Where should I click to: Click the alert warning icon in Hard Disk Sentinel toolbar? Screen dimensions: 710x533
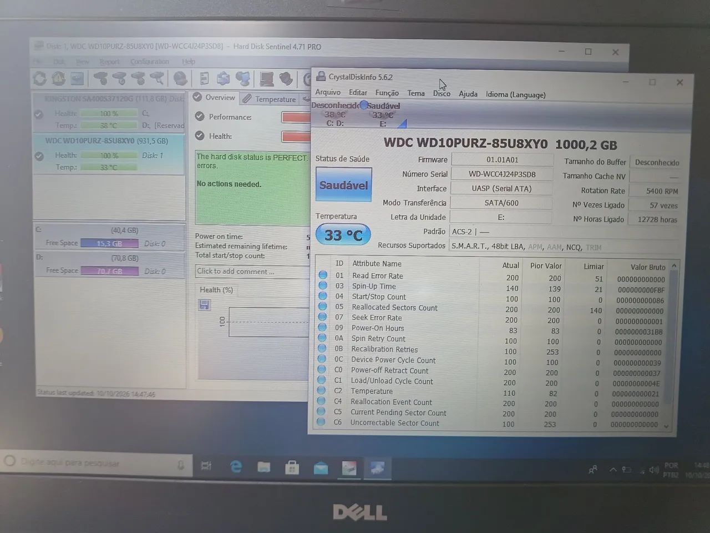tap(58, 78)
